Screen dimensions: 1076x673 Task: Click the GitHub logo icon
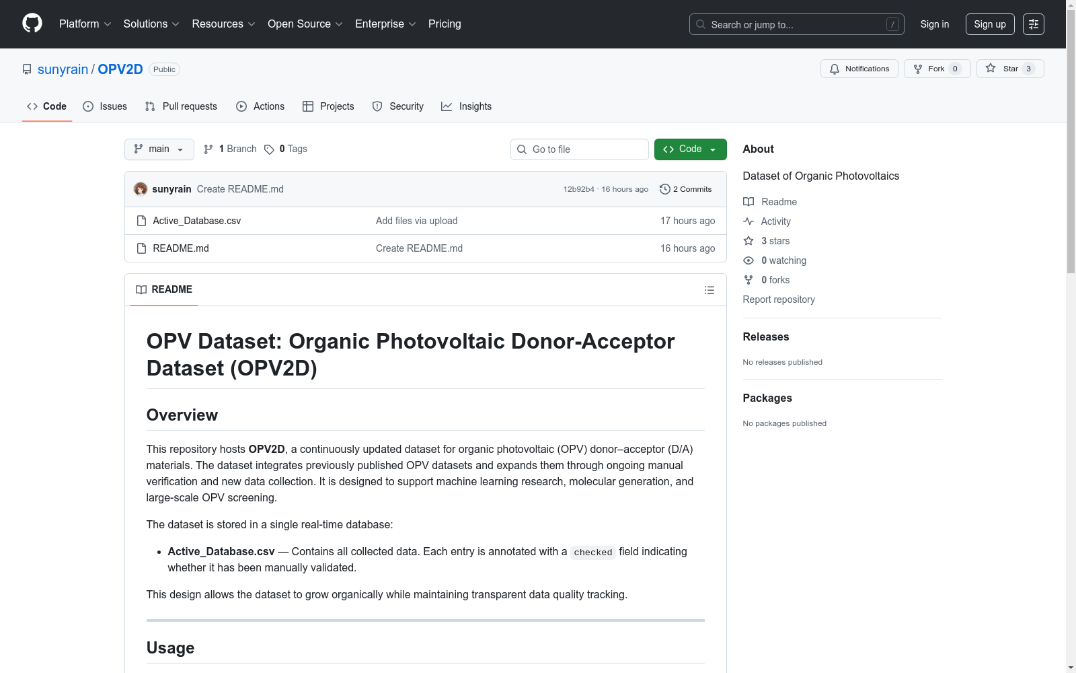[x=32, y=24]
